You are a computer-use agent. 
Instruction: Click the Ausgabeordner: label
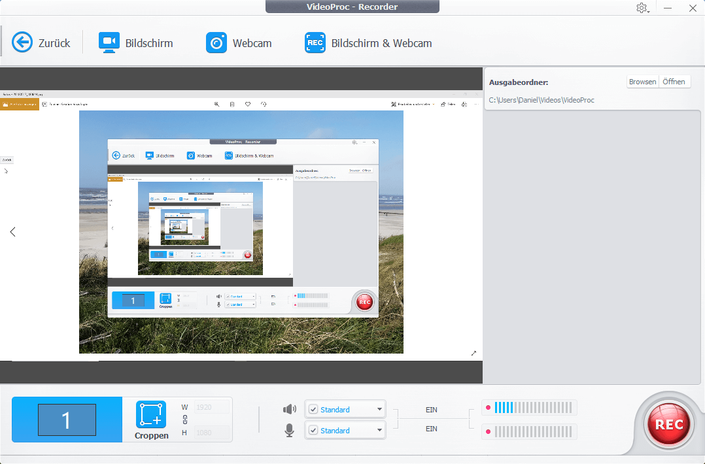pyautogui.click(x=519, y=82)
